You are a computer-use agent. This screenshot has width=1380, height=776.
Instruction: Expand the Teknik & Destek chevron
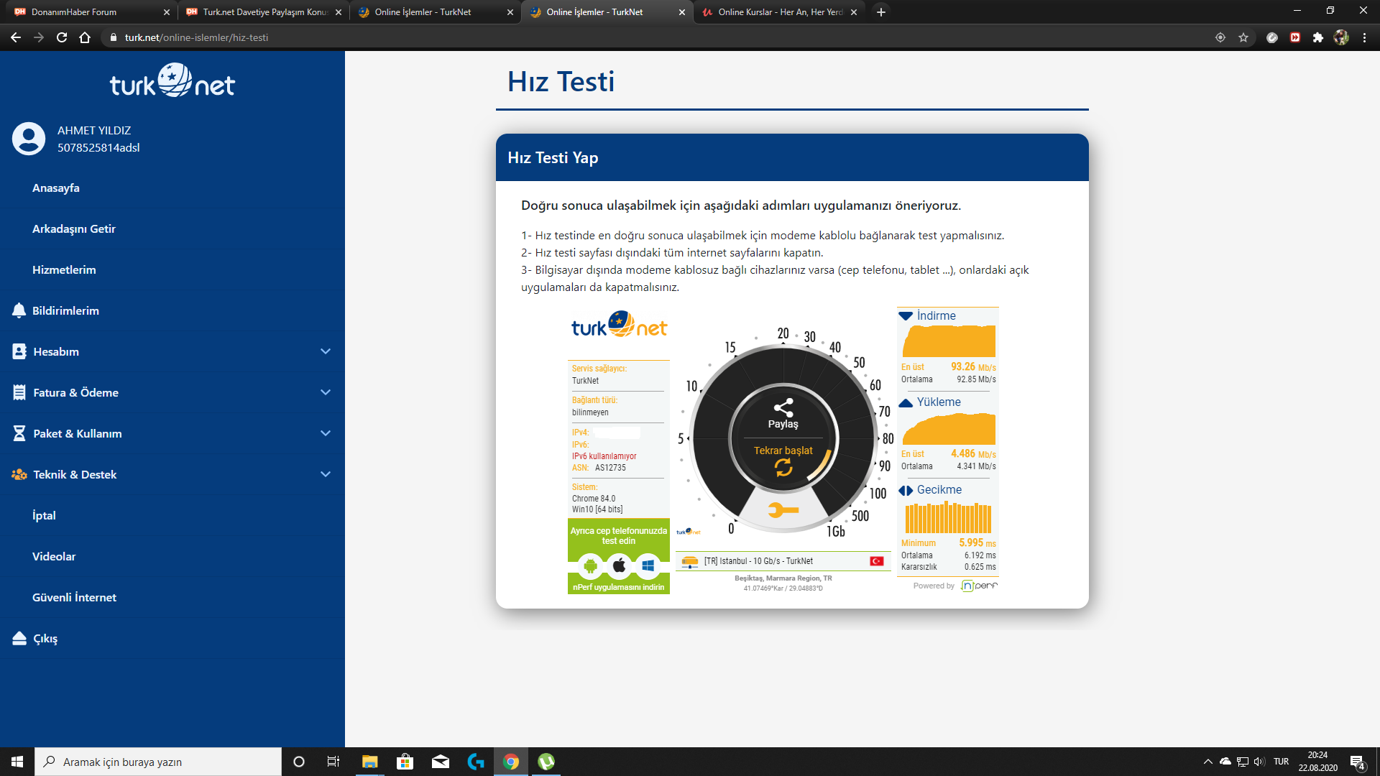pos(326,474)
